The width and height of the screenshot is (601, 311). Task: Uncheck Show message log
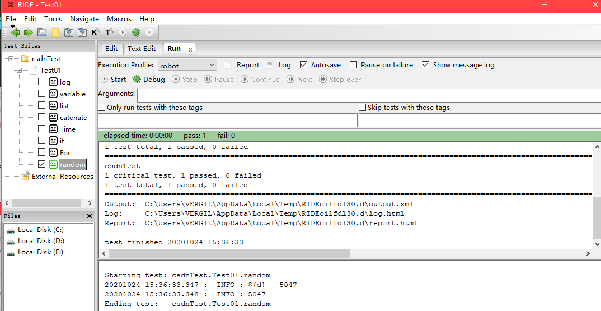(x=425, y=65)
